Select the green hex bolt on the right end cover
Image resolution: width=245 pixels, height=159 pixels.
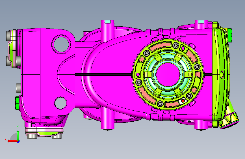tap(230, 35)
